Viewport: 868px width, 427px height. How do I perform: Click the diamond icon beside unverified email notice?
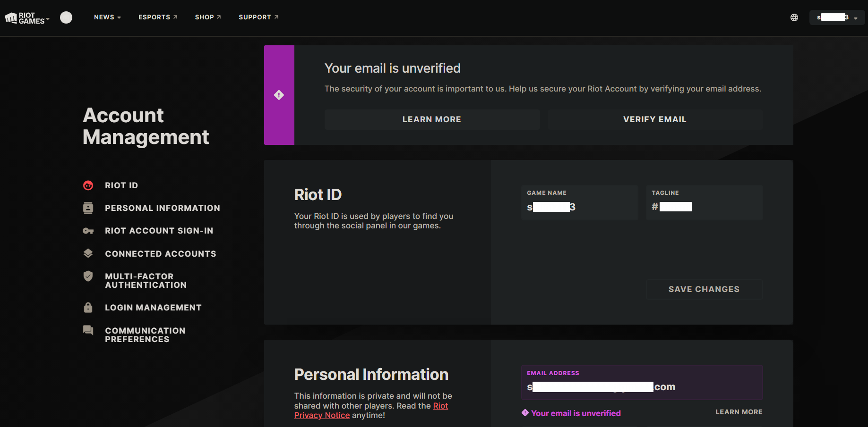(525, 413)
